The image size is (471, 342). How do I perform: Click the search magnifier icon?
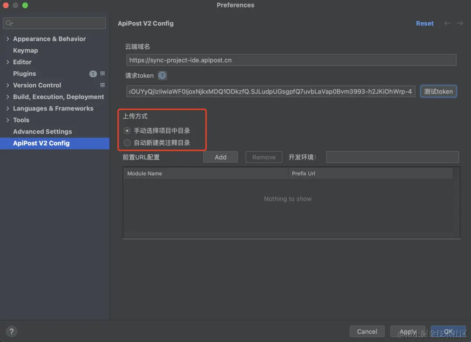tap(9, 23)
